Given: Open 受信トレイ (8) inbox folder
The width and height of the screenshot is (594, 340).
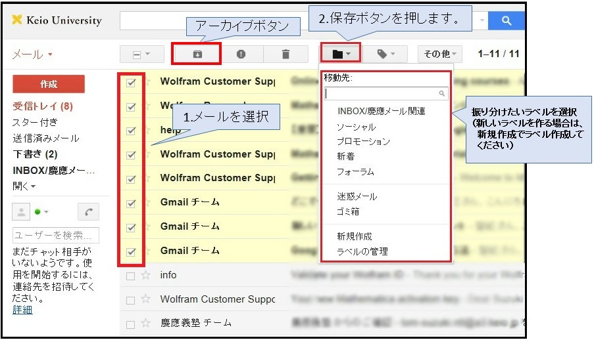Looking at the screenshot, I should click(x=42, y=106).
